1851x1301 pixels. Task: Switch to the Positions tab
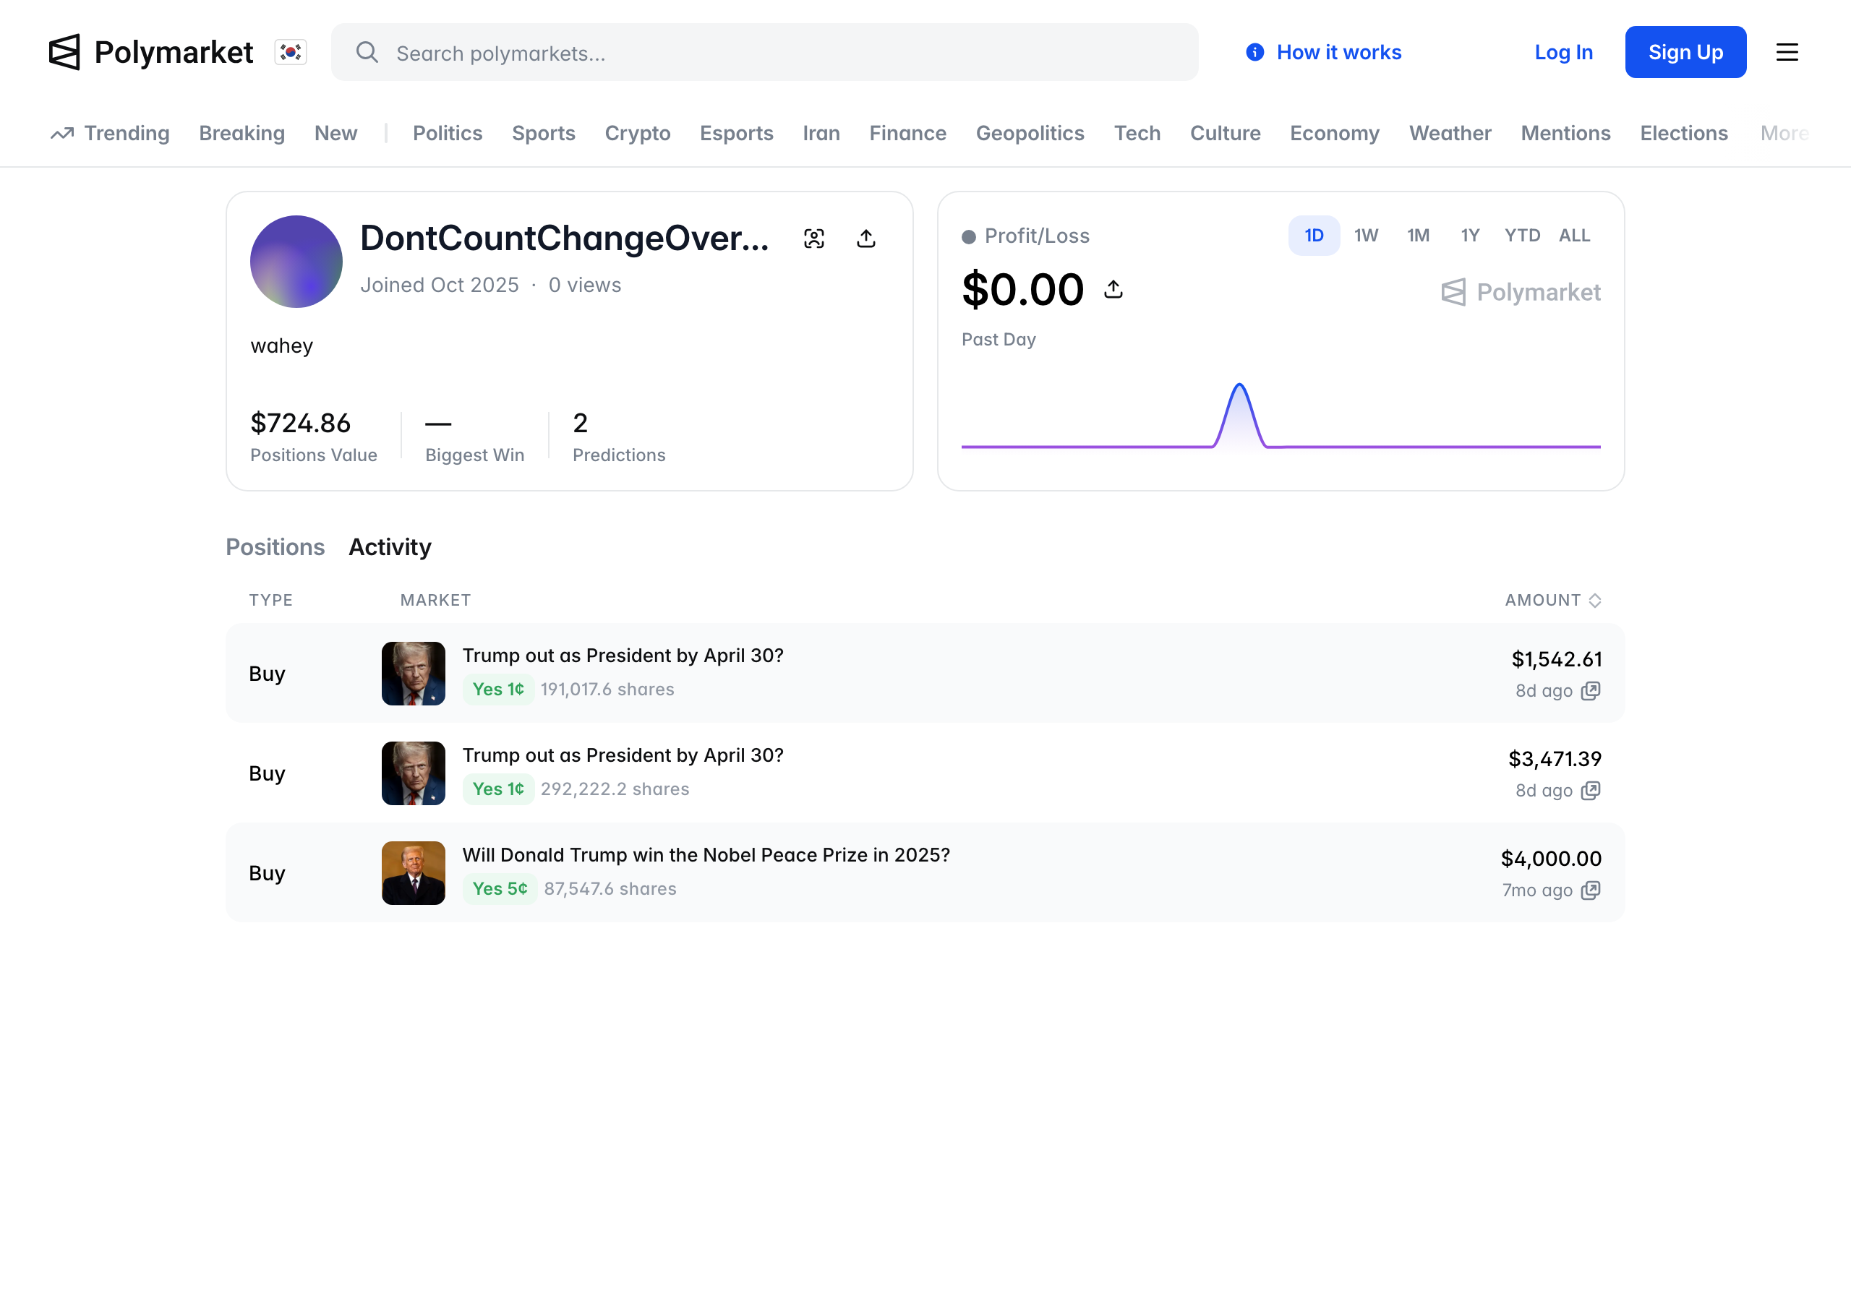pos(275,547)
